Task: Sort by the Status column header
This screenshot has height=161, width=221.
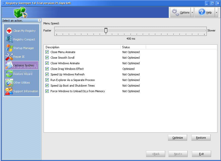Action: point(133,47)
